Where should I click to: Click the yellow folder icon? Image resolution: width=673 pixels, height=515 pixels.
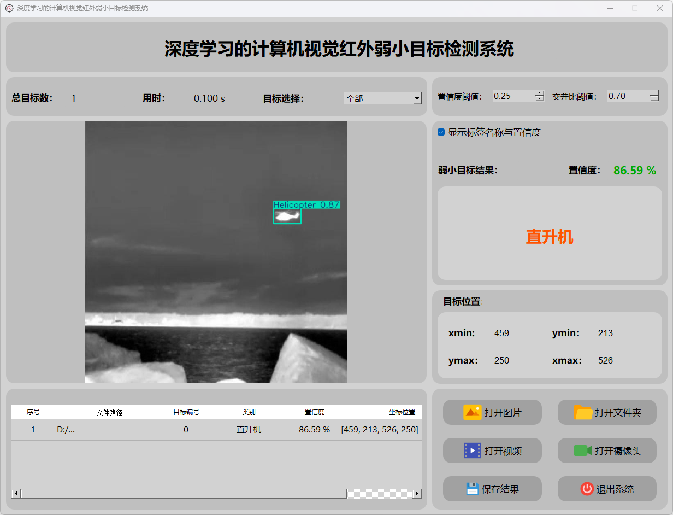pos(583,412)
